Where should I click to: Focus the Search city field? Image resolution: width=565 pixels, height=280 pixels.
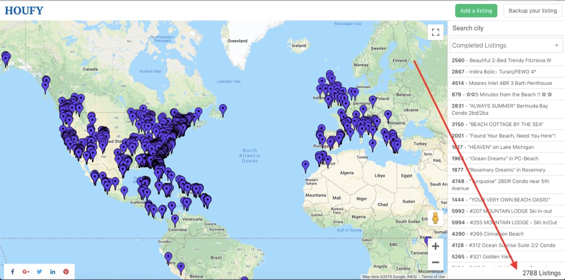tap(507, 28)
